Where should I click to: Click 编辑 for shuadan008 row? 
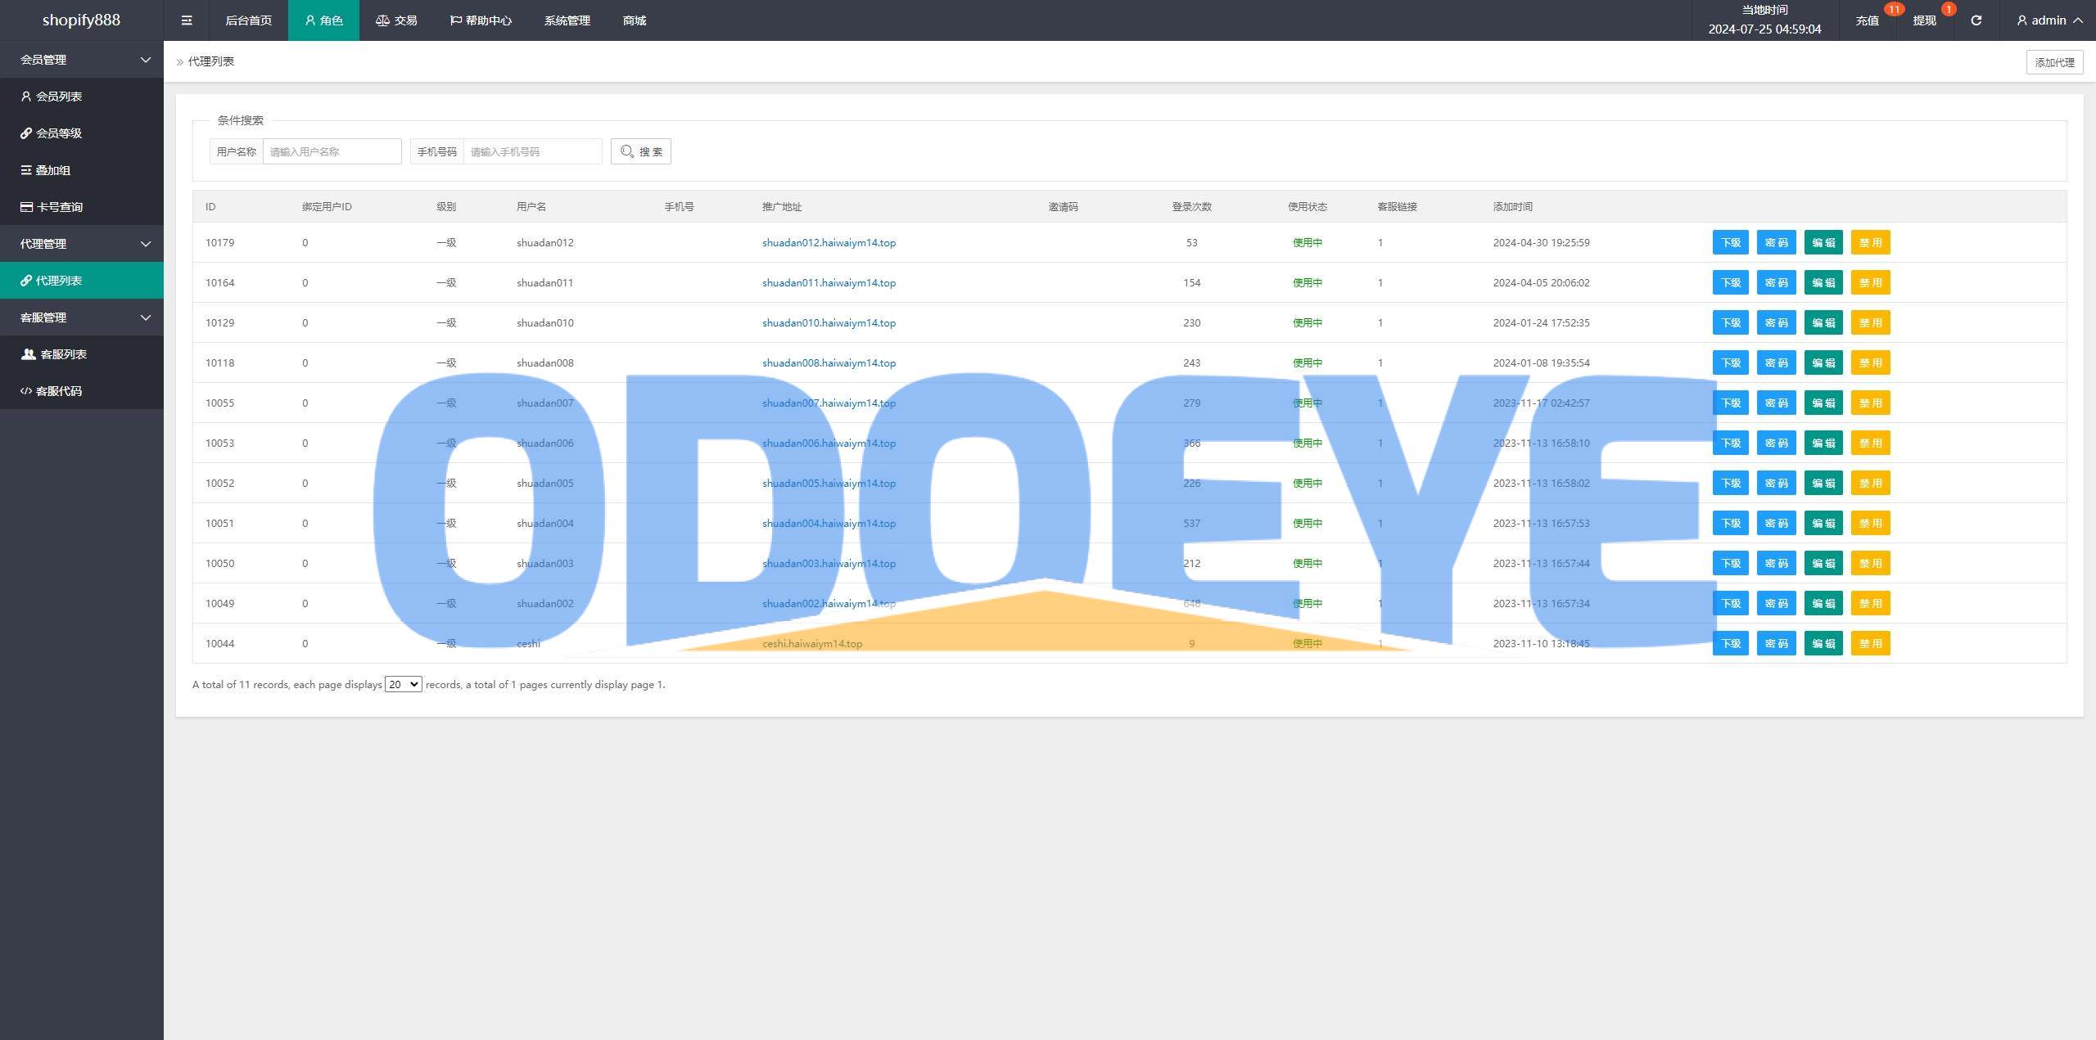tap(1823, 362)
